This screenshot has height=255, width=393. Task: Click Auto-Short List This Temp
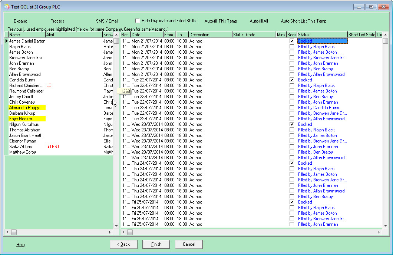(x=304, y=21)
